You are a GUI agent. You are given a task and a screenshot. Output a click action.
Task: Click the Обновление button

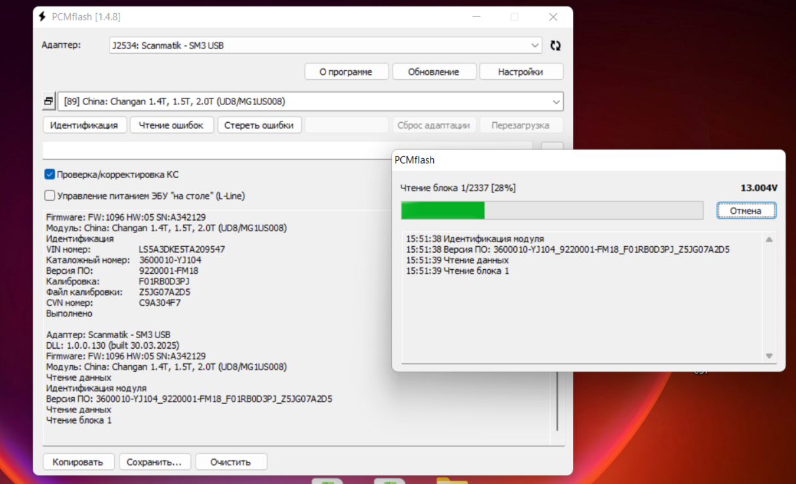pos(434,72)
